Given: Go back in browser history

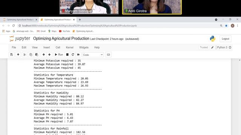Looking at the screenshot, I should click(3, 26).
